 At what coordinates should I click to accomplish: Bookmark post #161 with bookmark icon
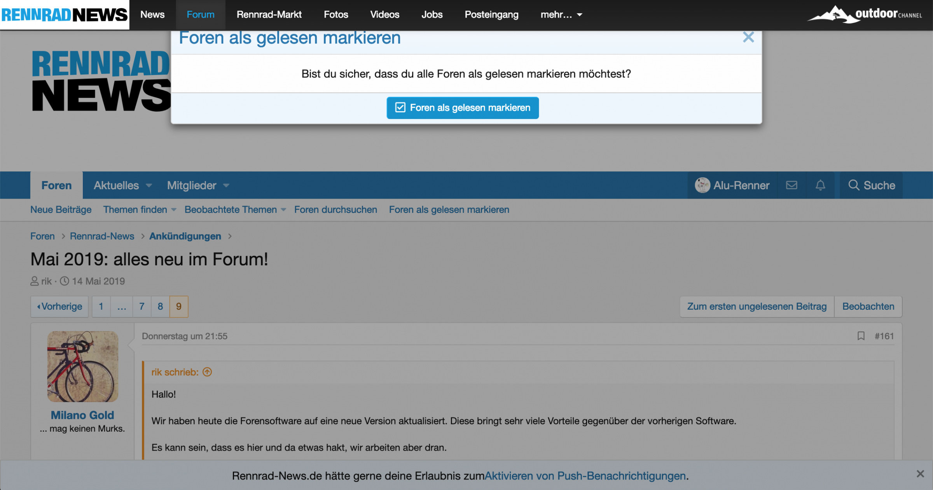point(861,336)
